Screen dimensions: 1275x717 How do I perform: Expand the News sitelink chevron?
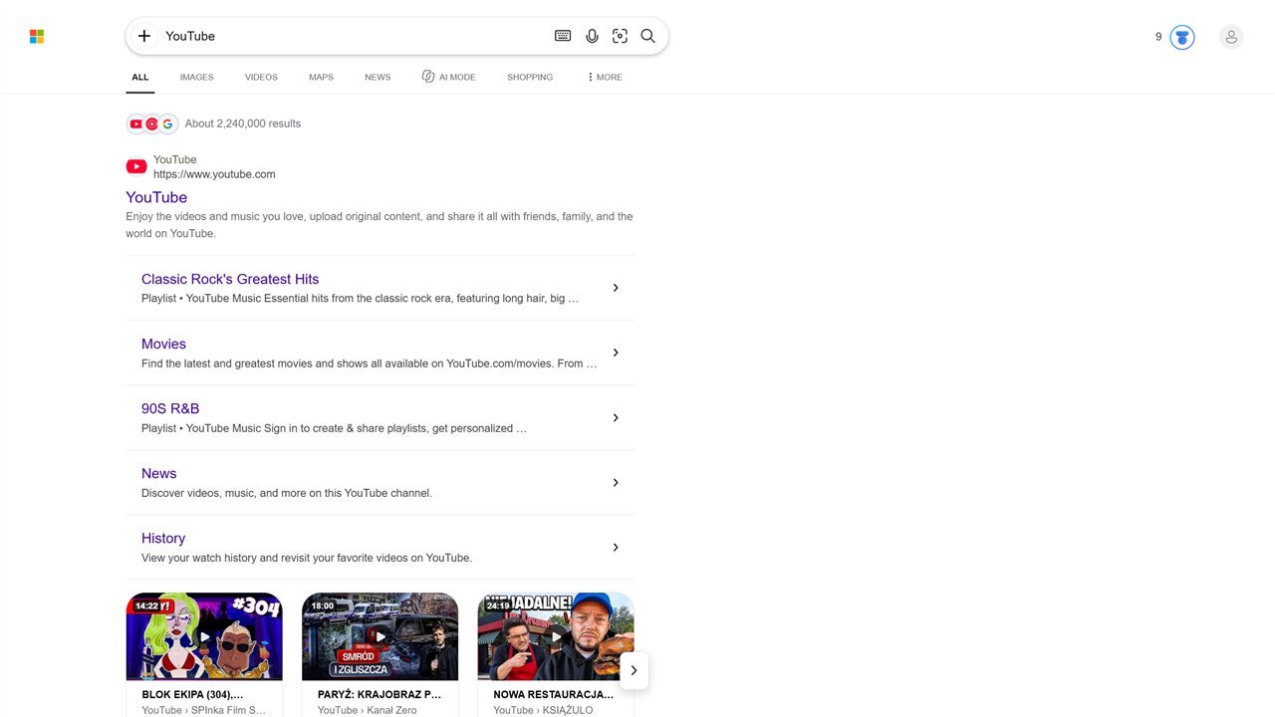(616, 482)
